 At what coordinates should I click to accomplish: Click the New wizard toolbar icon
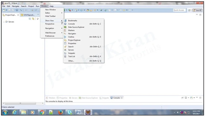coord(4,10)
